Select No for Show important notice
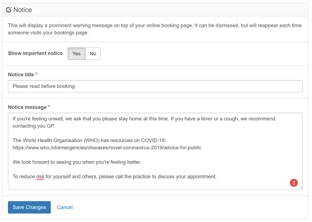The height and width of the screenshot is (222, 312). coord(93,54)
